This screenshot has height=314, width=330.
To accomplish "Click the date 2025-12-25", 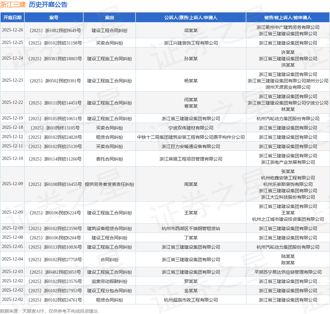I will [12, 43].
